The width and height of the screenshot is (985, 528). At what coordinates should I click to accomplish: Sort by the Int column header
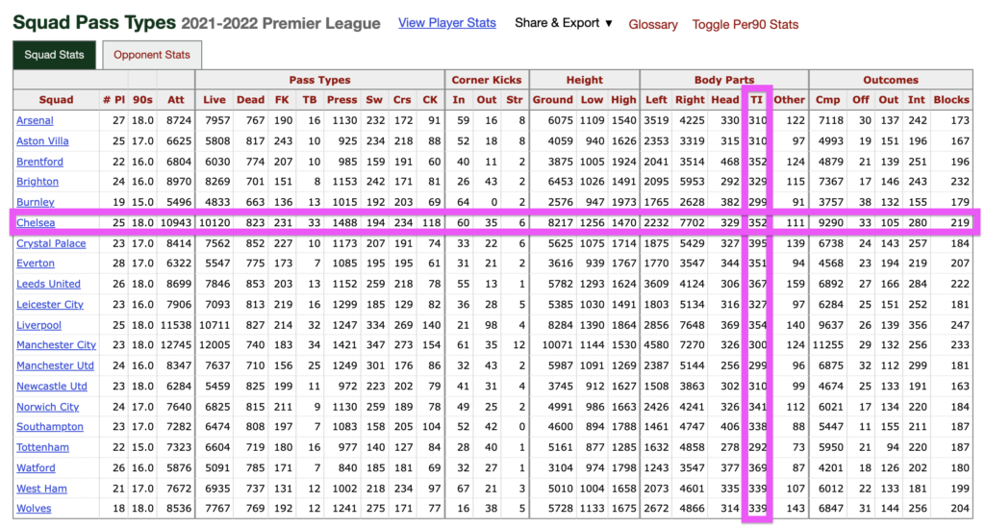point(917,100)
